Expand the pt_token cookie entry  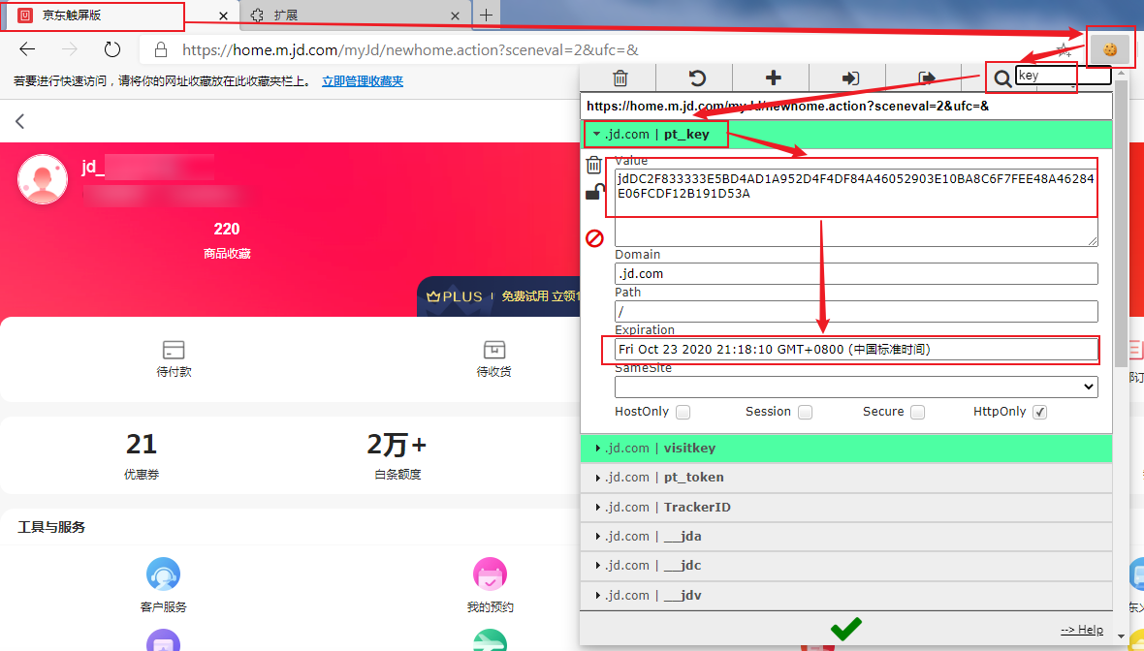click(693, 478)
